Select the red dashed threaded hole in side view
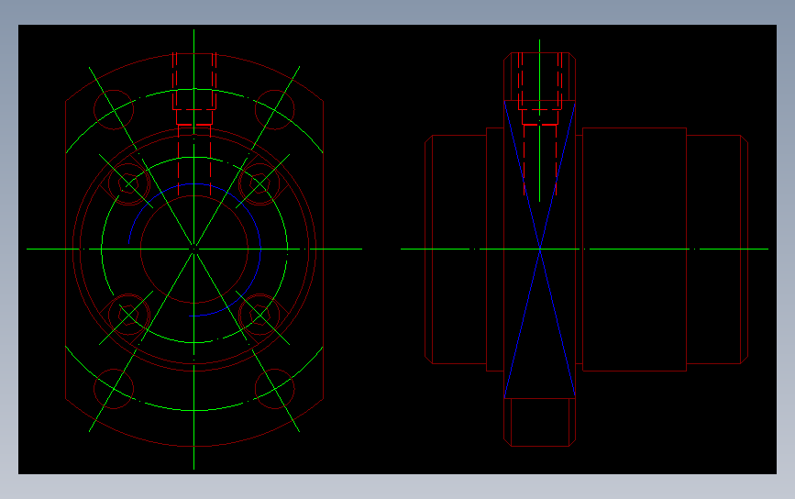Viewport: 795px width, 499px height. tap(540, 124)
